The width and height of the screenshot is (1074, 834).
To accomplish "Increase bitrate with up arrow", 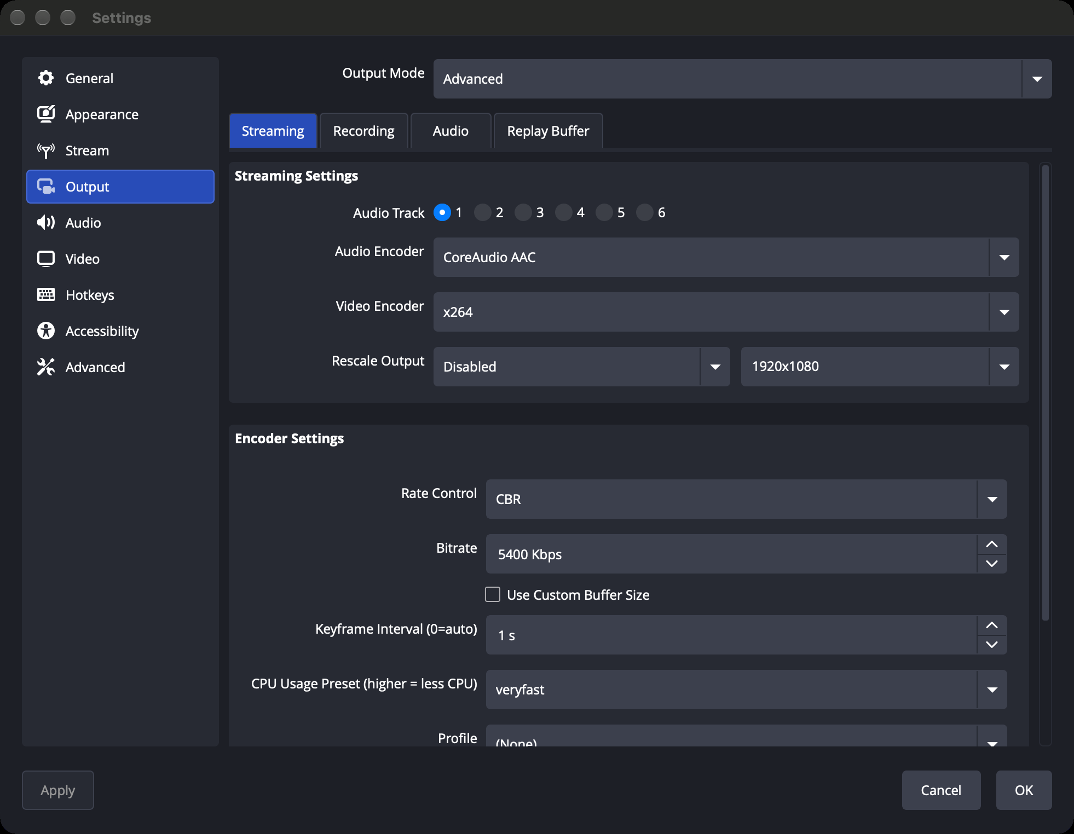I will tap(992, 545).
